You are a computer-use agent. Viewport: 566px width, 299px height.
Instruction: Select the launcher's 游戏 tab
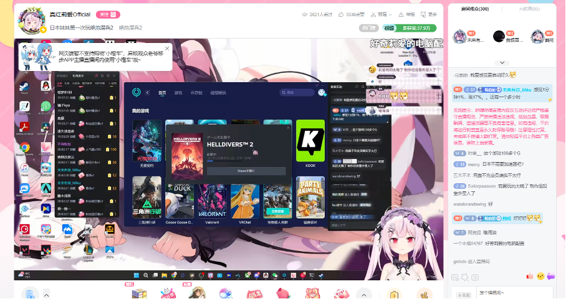178,93
